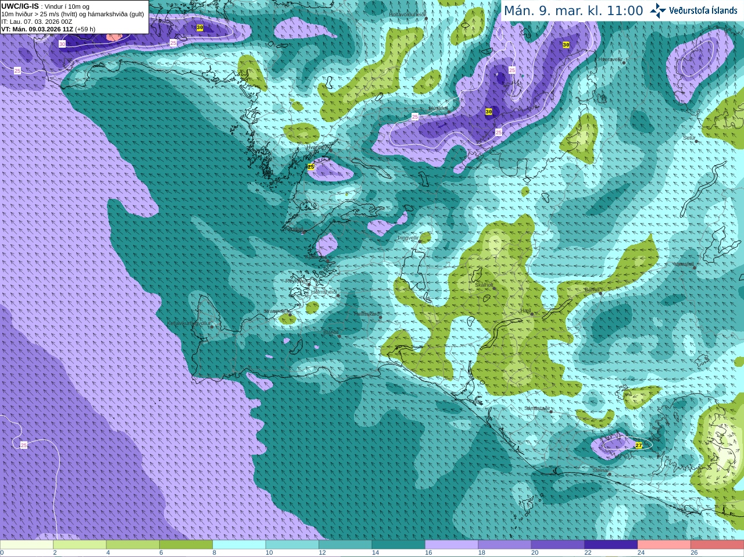Viewport: 744px width, 557px height.
Task: Click the VT: Mán. 09.03.2026 11Z line
Action: point(48,29)
